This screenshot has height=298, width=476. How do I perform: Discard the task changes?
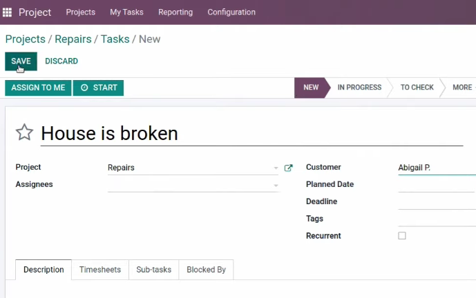(61, 61)
